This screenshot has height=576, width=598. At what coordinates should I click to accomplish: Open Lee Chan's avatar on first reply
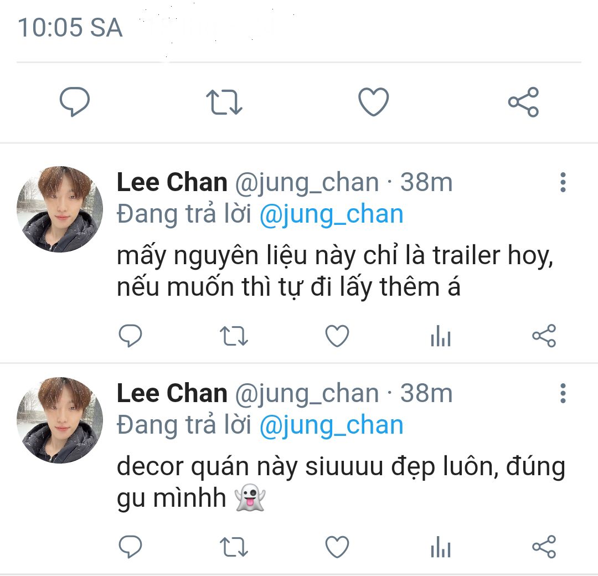pos(60,209)
